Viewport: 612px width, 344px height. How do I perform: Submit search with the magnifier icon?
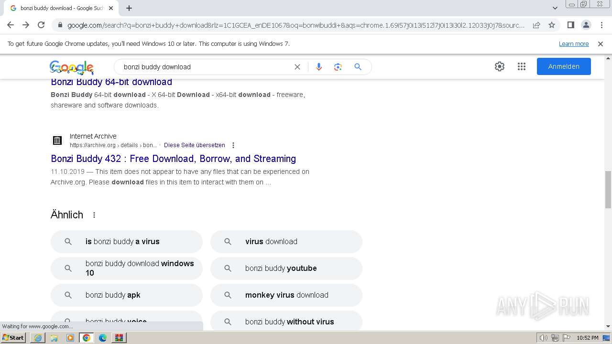point(358,67)
